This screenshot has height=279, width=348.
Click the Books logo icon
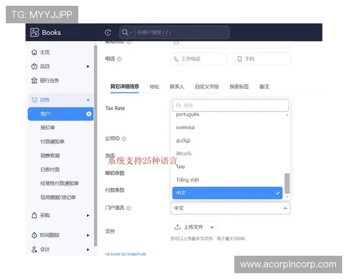coord(35,33)
